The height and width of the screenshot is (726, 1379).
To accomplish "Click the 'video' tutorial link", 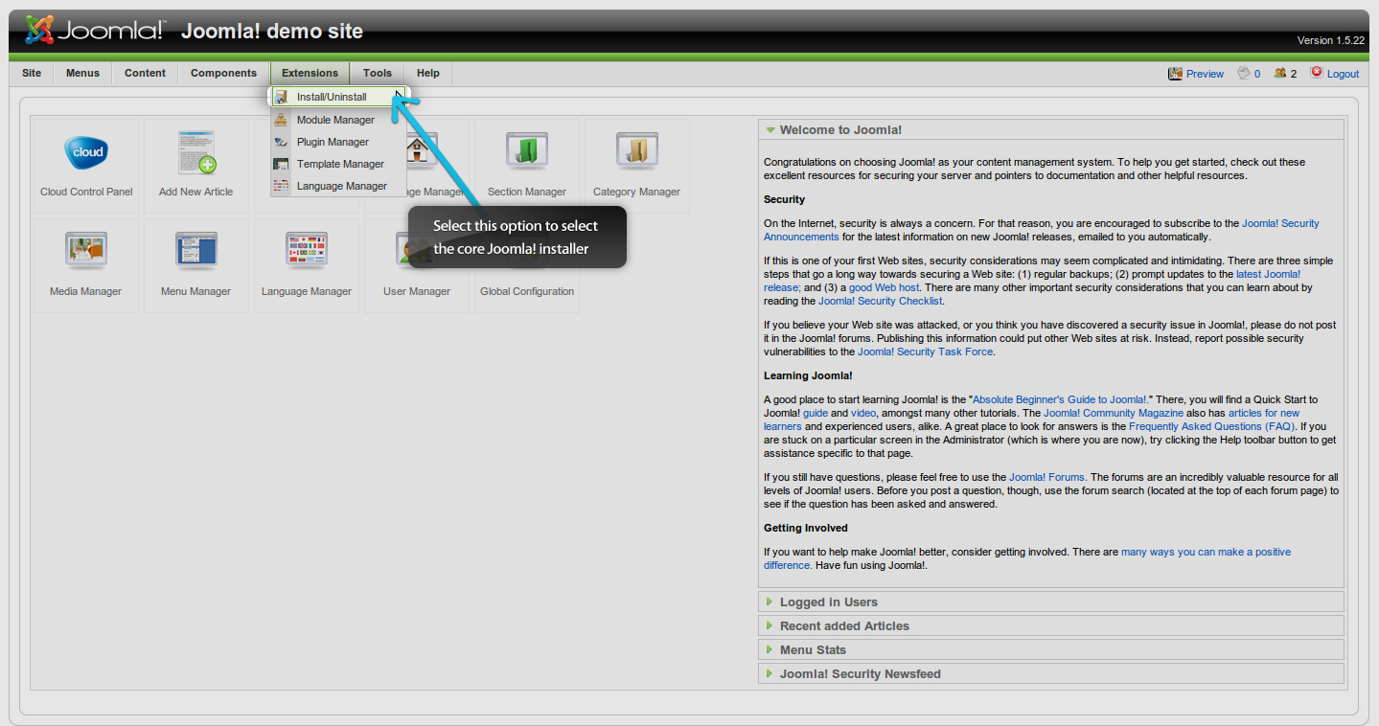I will coord(863,413).
